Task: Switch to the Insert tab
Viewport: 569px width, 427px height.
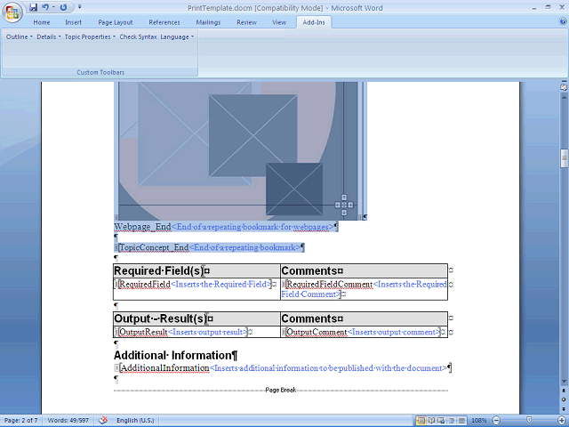Action: [x=73, y=22]
